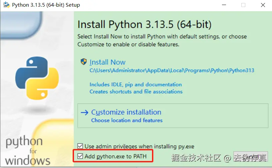Click the Install Now link
Image resolution: width=272 pixels, height=168 pixels.
pos(107,62)
